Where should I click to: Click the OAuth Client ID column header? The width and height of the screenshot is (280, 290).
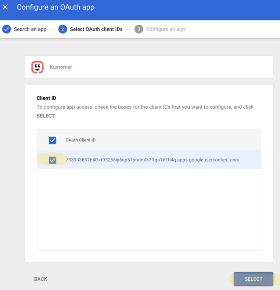click(80, 140)
